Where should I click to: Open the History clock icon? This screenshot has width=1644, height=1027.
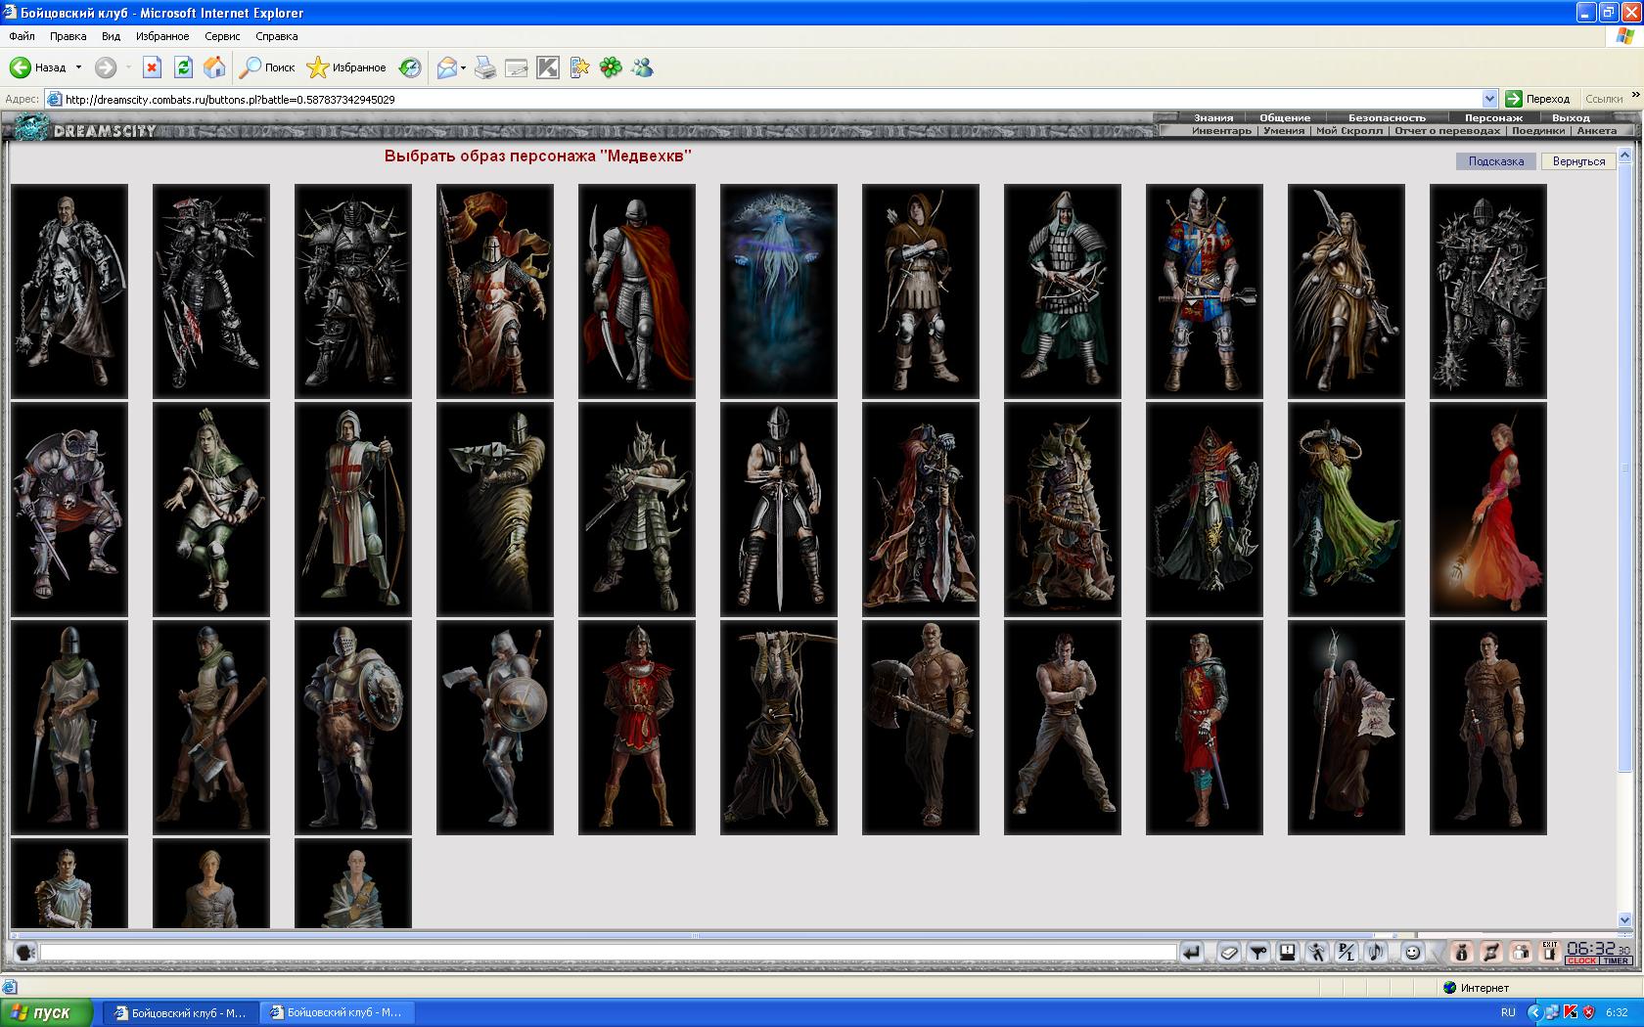410,67
